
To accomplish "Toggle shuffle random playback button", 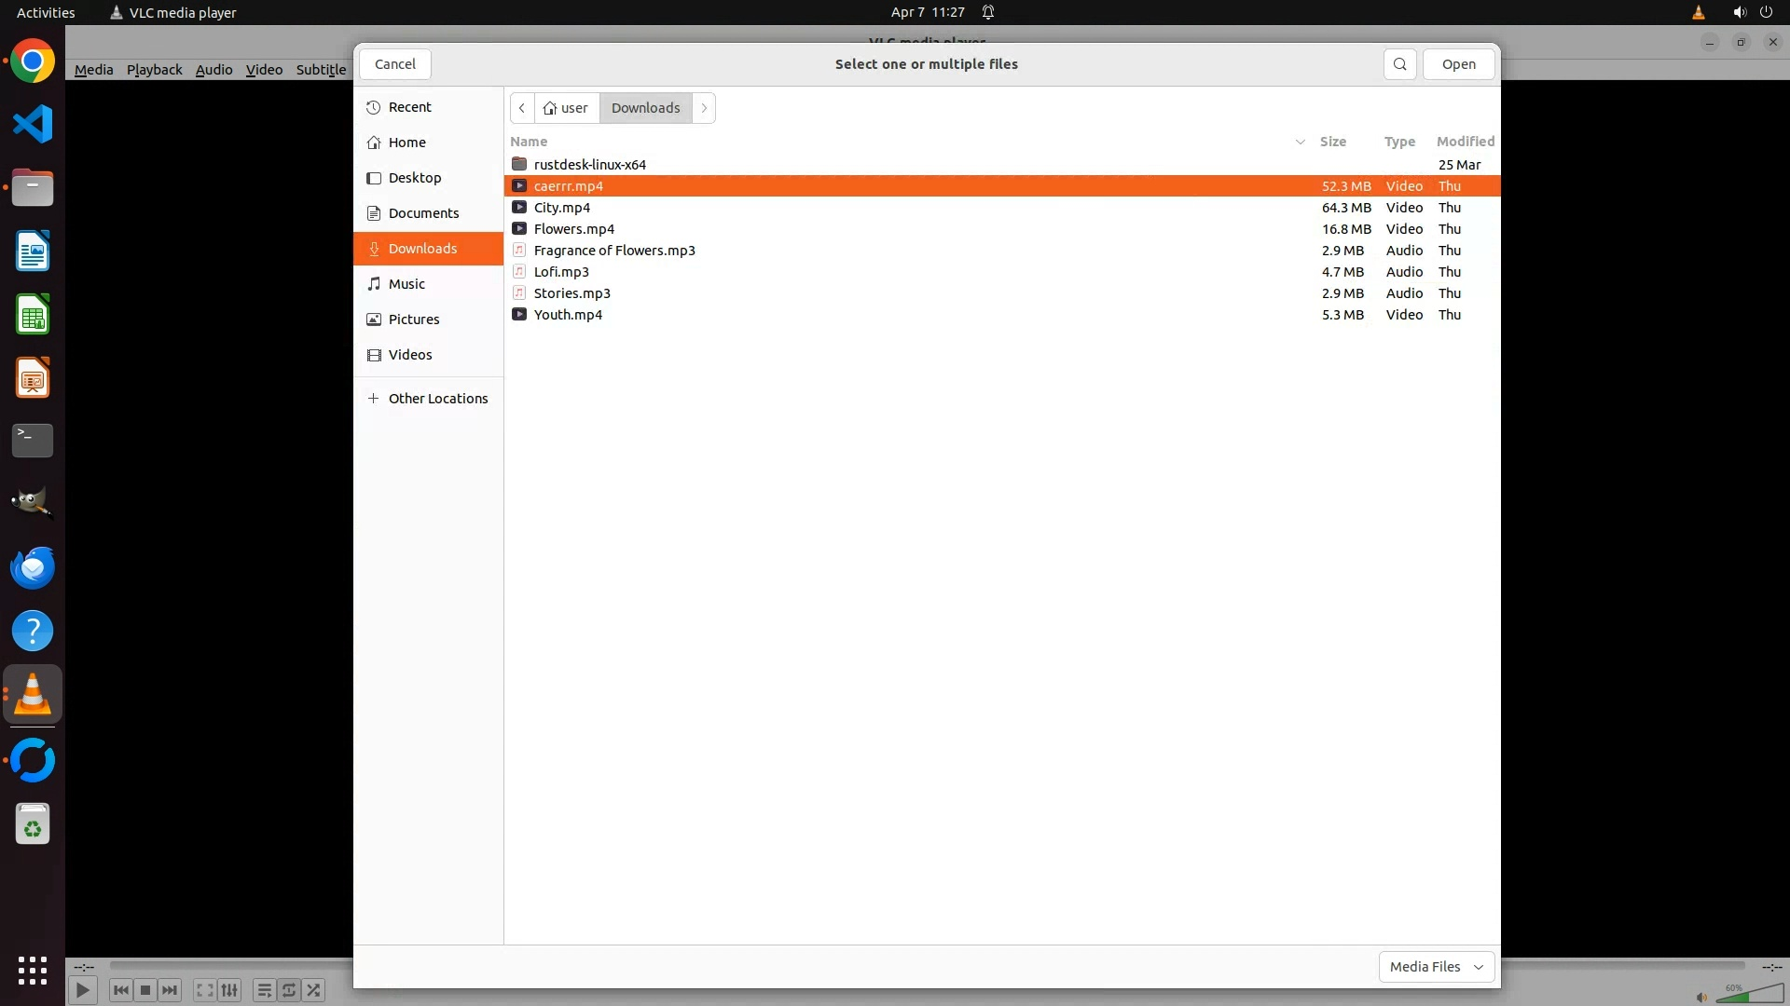I will click(314, 990).
